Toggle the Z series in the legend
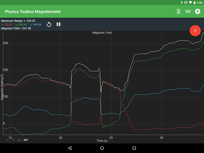 (18, 140)
